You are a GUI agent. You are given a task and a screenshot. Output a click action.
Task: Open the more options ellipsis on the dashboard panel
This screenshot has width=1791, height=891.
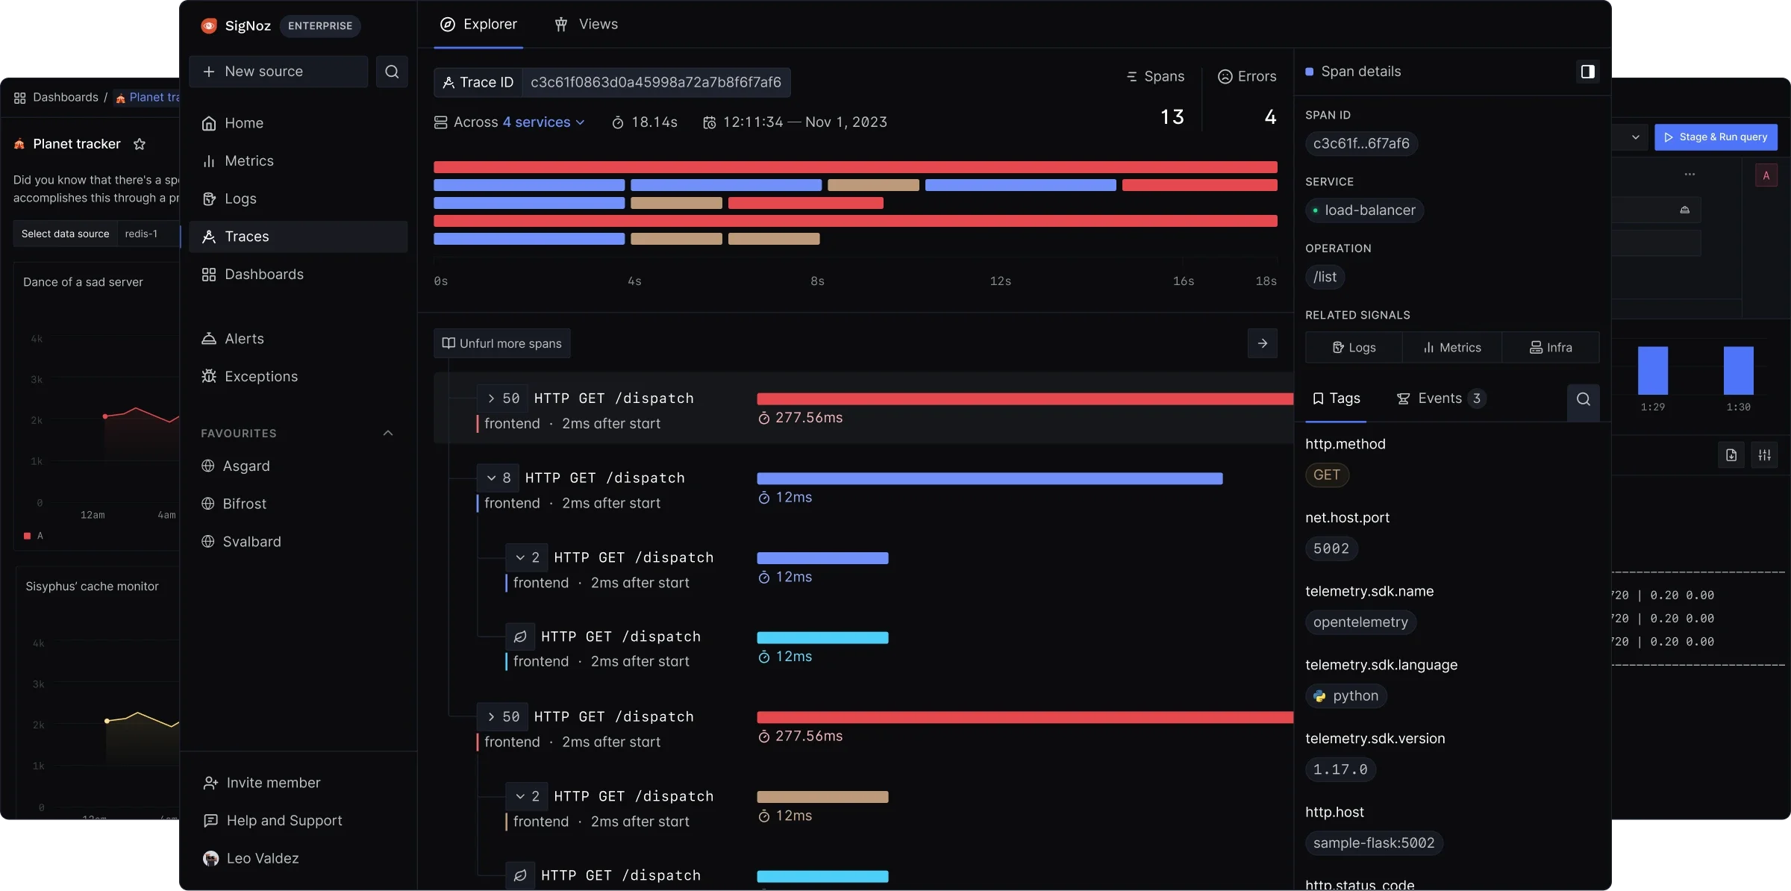point(1690,173)
